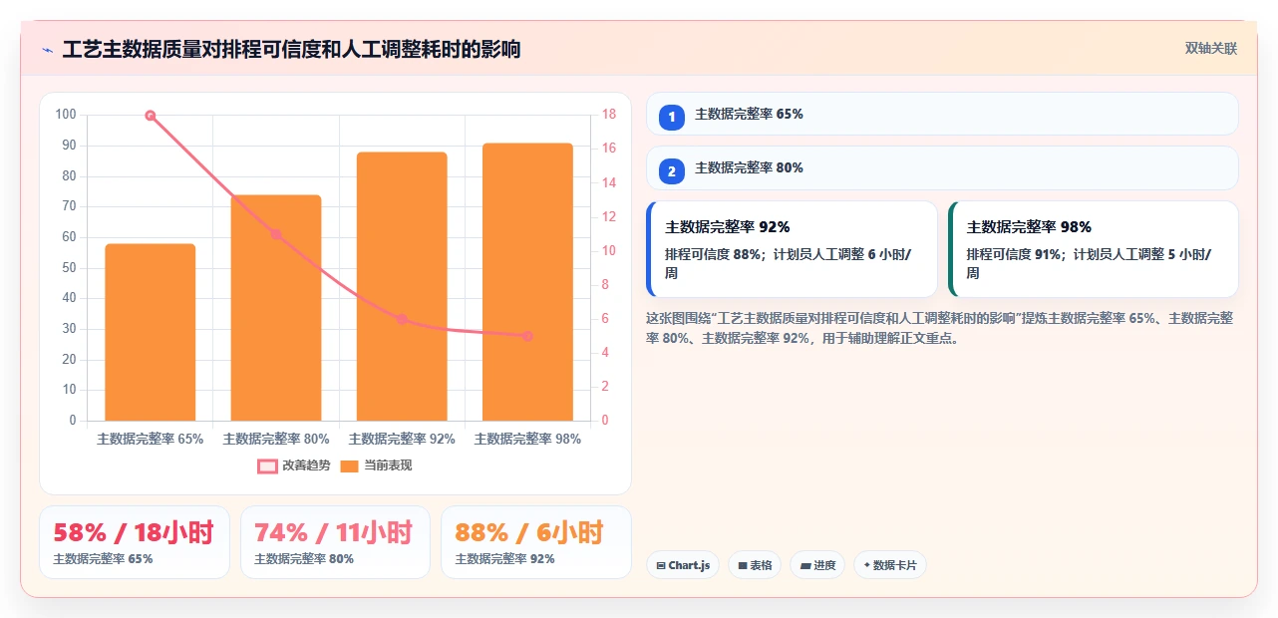Open the 主数据完整率 98% detail card
The height and width of the screenshot is (618, 1278).
click(x=1094, y=249)
